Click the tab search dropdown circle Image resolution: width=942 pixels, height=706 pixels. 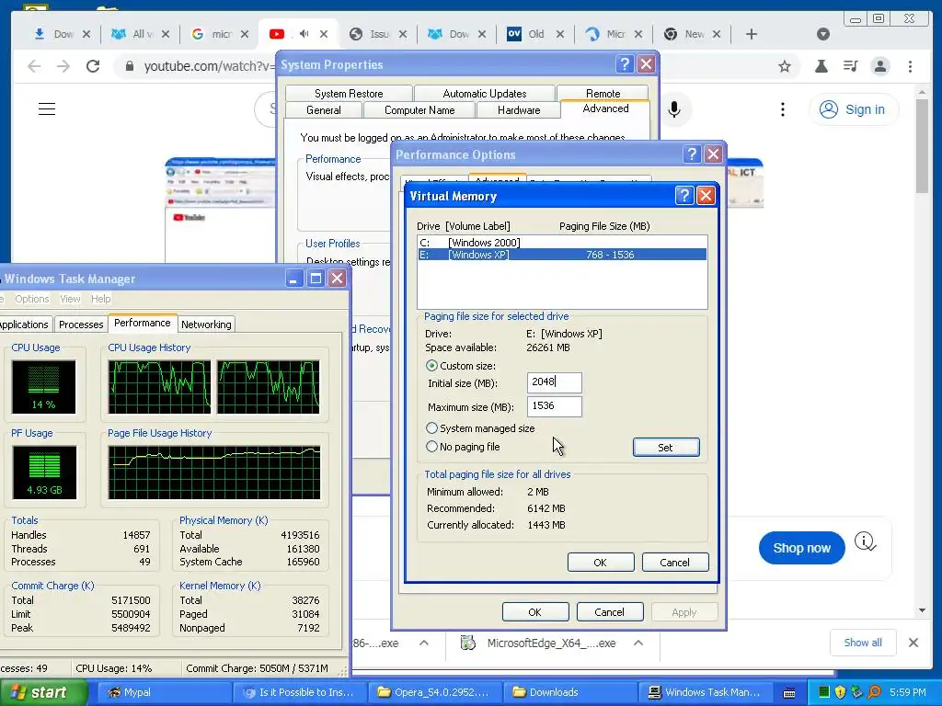(x=823, y=34)
